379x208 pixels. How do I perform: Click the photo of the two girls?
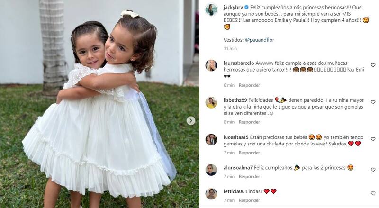tap(99, 104)
